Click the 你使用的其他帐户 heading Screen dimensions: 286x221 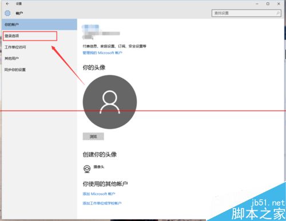[x=105, y=184]
